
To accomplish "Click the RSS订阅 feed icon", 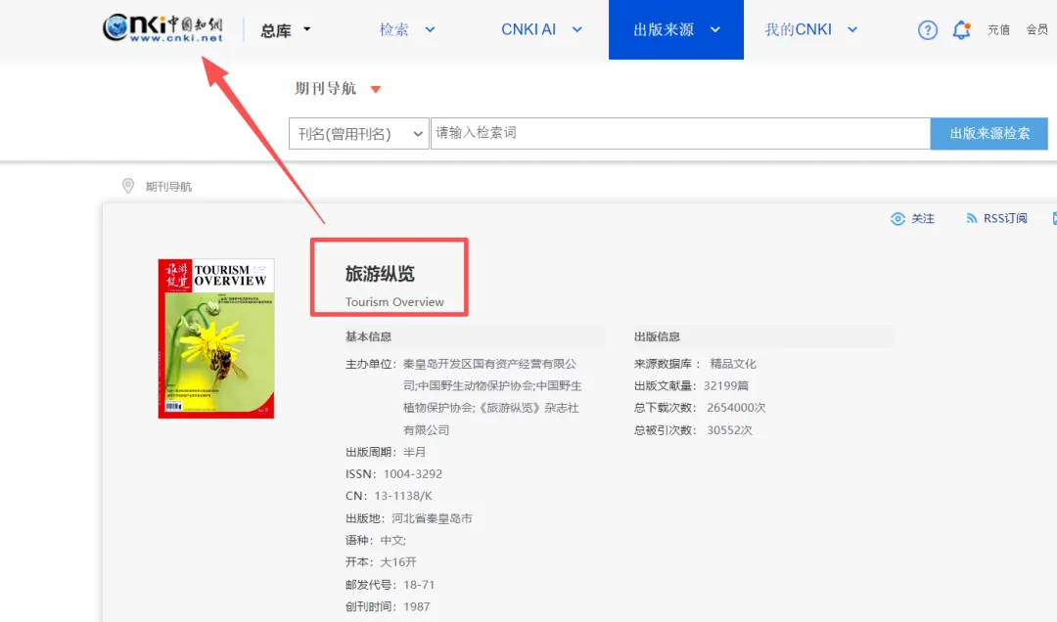I will click(x=972, y=218).
